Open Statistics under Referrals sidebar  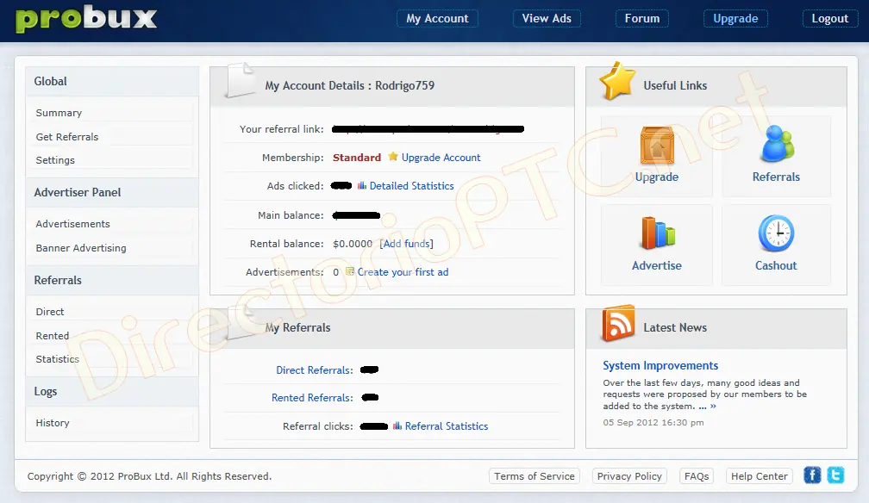tap(57, 359)
